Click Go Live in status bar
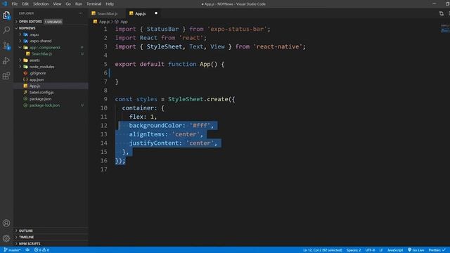This screenshot has width=450, height=253. coord(416,250)
